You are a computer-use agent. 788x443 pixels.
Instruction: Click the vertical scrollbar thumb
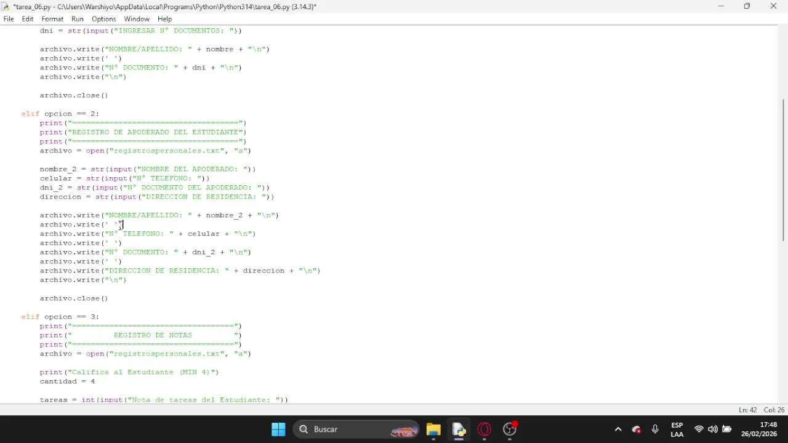click(x=782, y=169)
